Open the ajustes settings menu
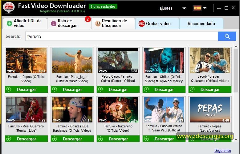Viewport: 240px width, 154px height. point(166,8)
